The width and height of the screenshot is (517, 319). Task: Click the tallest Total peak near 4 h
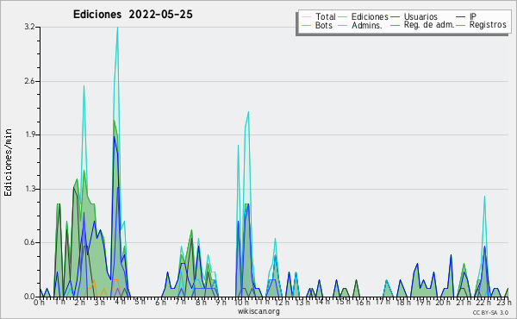tap(117, 28)
